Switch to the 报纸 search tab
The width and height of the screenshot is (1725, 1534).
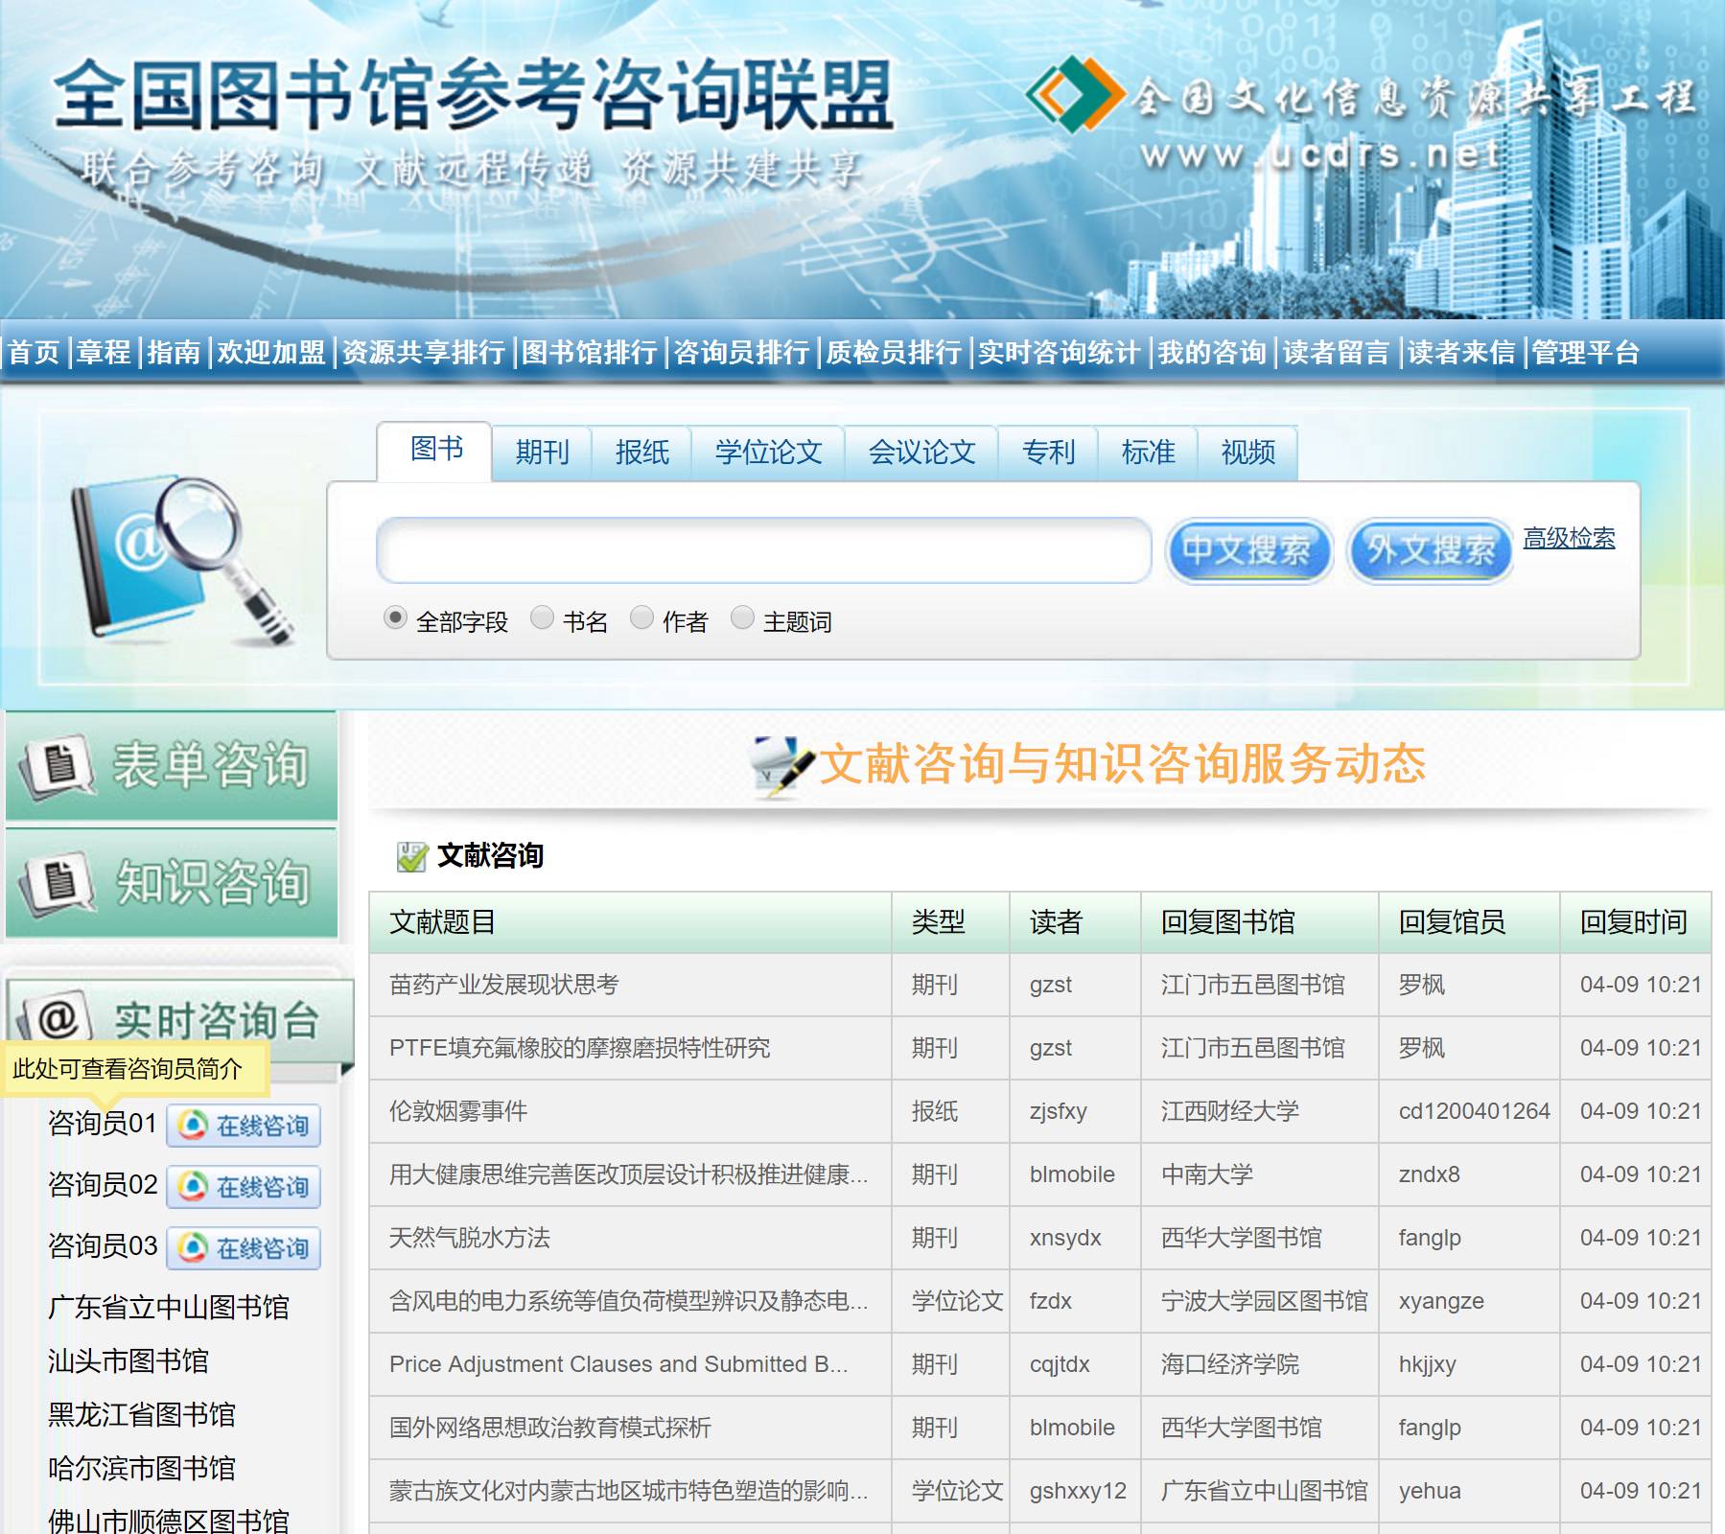coord(641,452)
